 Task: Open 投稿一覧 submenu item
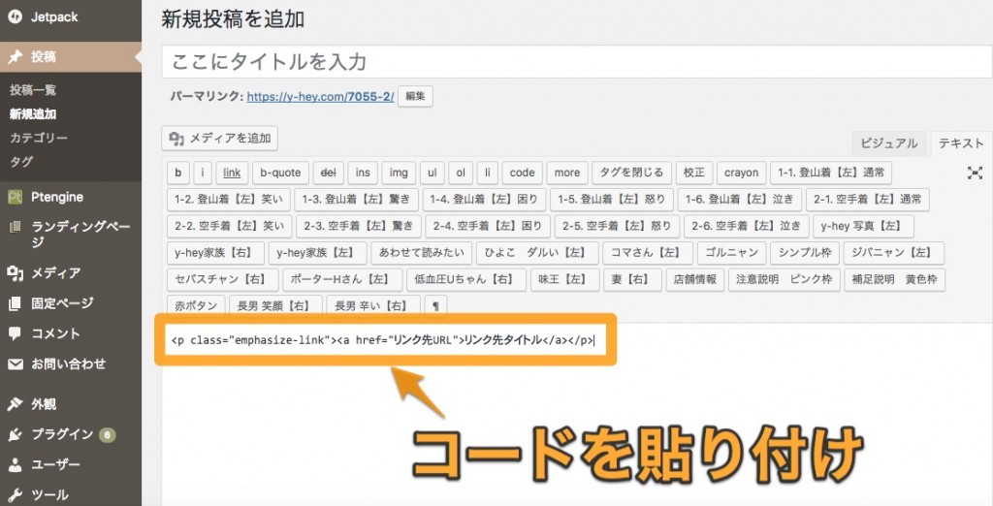tap(33, 90)
